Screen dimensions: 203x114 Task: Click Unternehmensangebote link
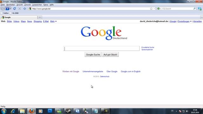pyautogui.click(x=93, y=72)
